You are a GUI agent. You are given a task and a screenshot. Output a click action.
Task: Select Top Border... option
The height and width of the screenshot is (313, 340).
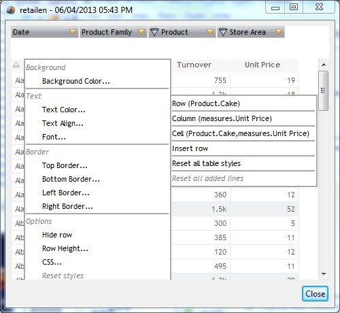65,165
